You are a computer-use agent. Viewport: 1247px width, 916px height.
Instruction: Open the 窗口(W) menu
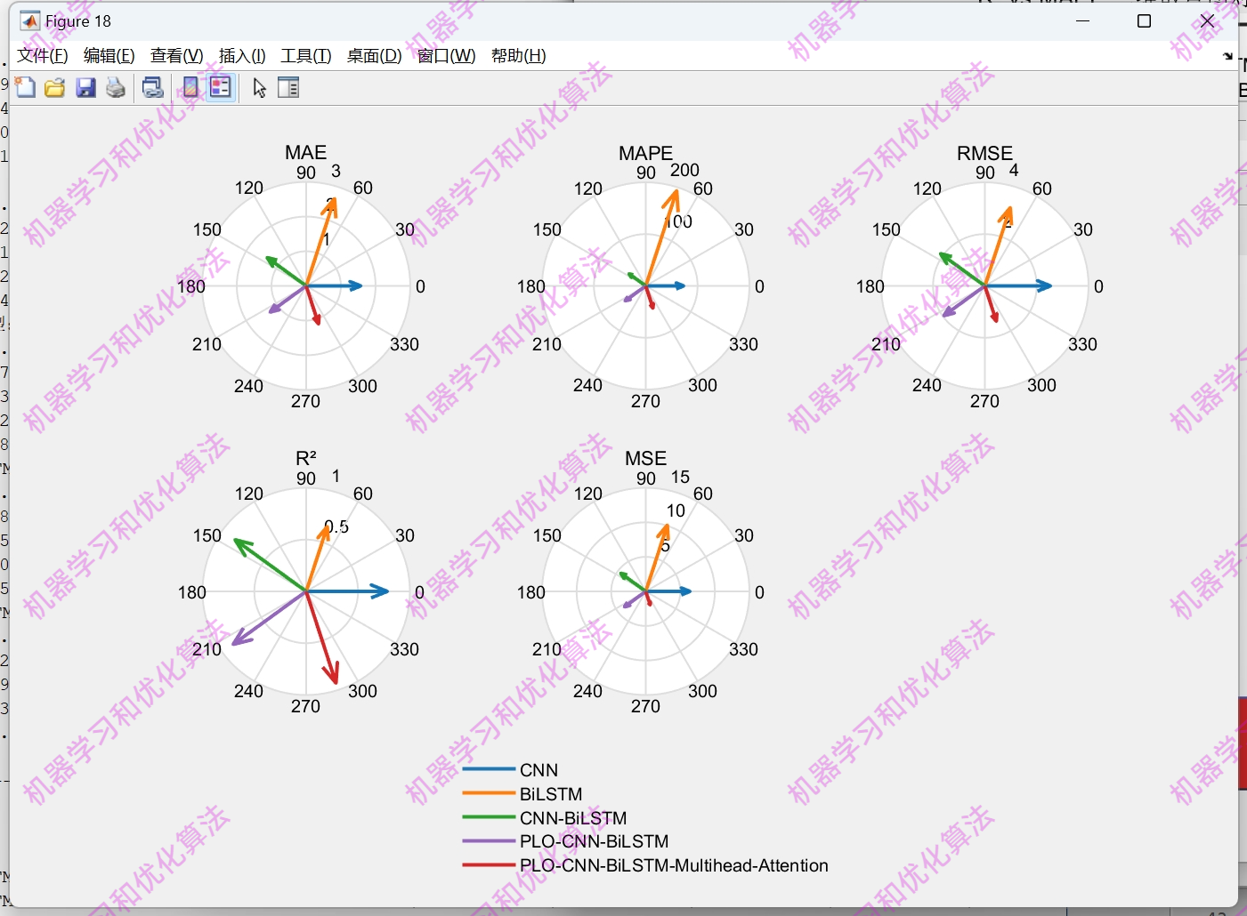447,56
